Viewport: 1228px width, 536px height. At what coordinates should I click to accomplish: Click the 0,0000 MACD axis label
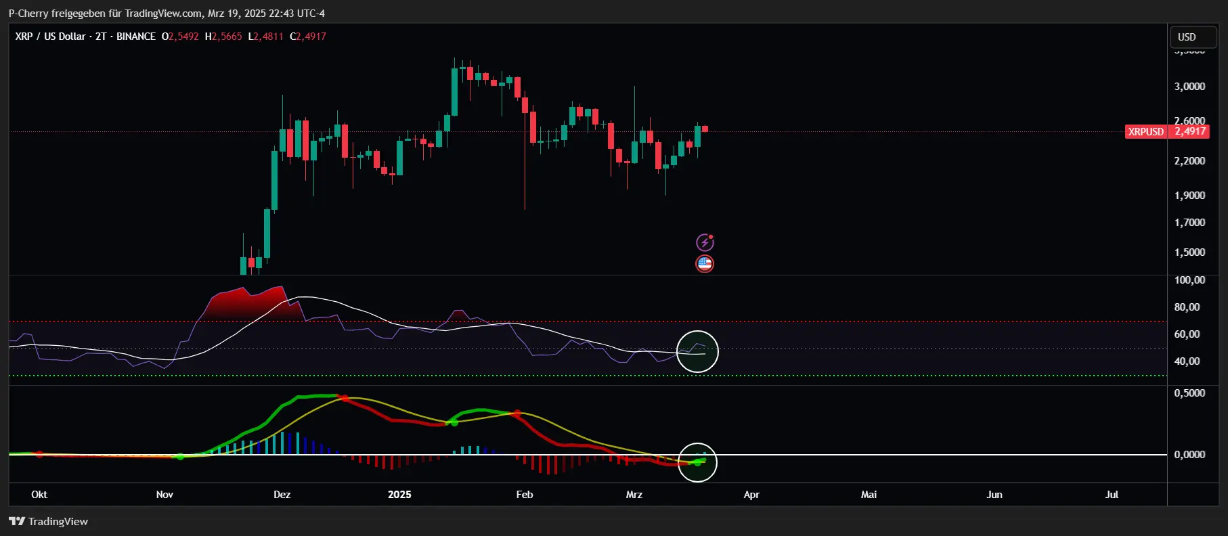pyautogui.click(x=1189, y=455)
